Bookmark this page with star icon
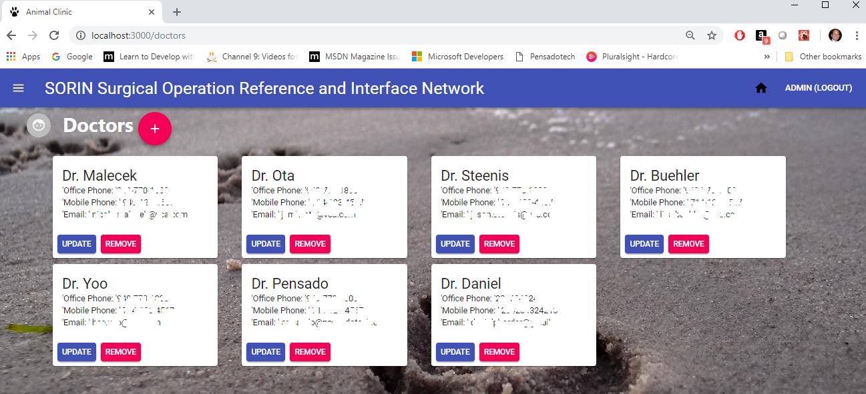Screen dimensions: 866x394 click(x=711, y=35)
